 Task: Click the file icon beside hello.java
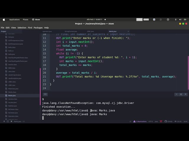point(6,54)
